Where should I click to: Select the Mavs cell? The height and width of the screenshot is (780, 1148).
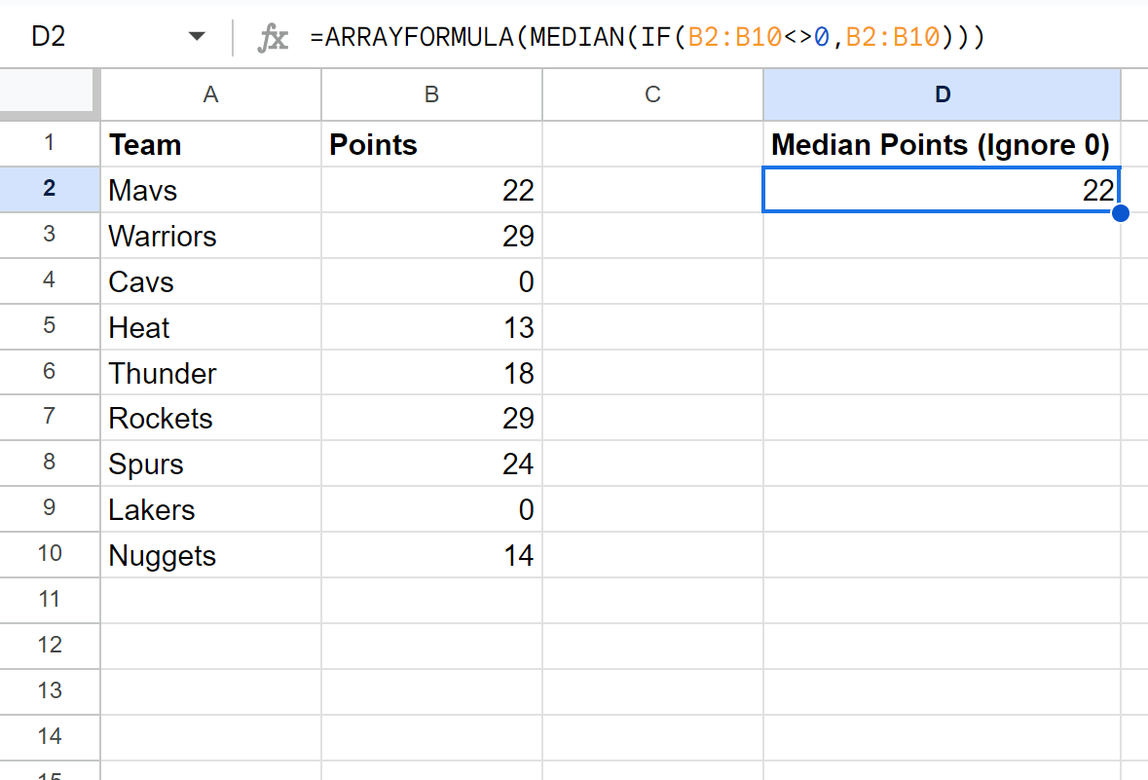click(211, 189)
